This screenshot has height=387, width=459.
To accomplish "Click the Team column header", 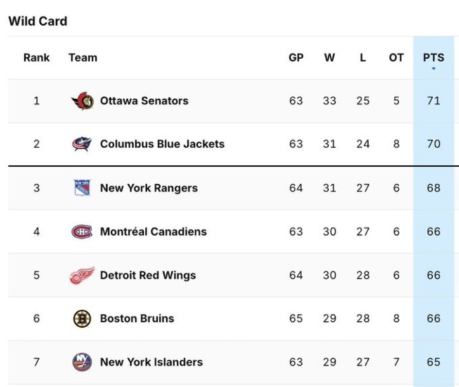I will pos(83,57).
